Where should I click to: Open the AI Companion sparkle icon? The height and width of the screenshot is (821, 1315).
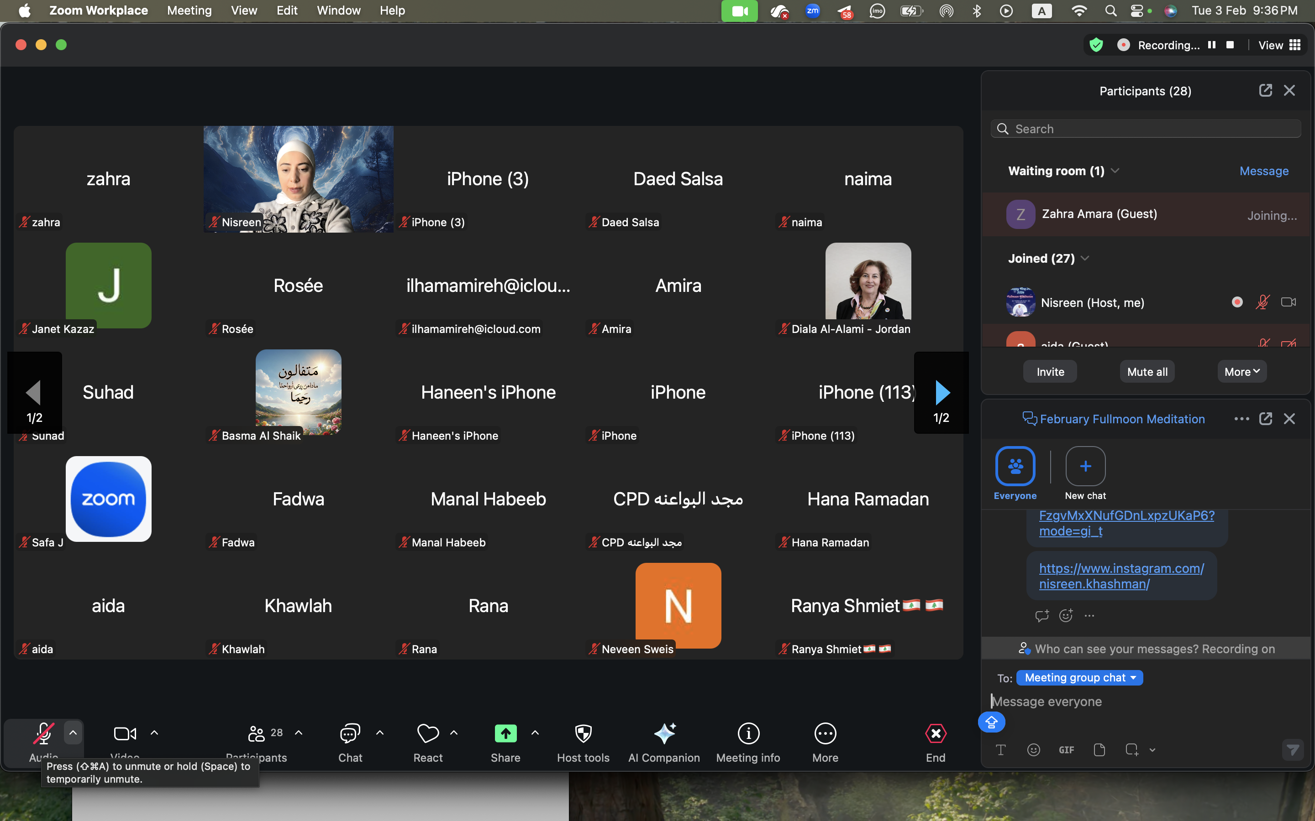pos(664,733)
